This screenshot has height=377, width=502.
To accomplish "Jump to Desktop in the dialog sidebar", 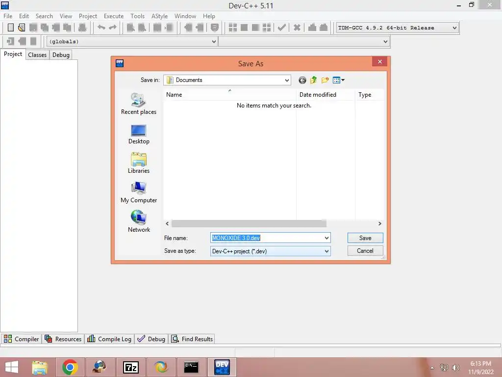I will (x=139, y=135).
